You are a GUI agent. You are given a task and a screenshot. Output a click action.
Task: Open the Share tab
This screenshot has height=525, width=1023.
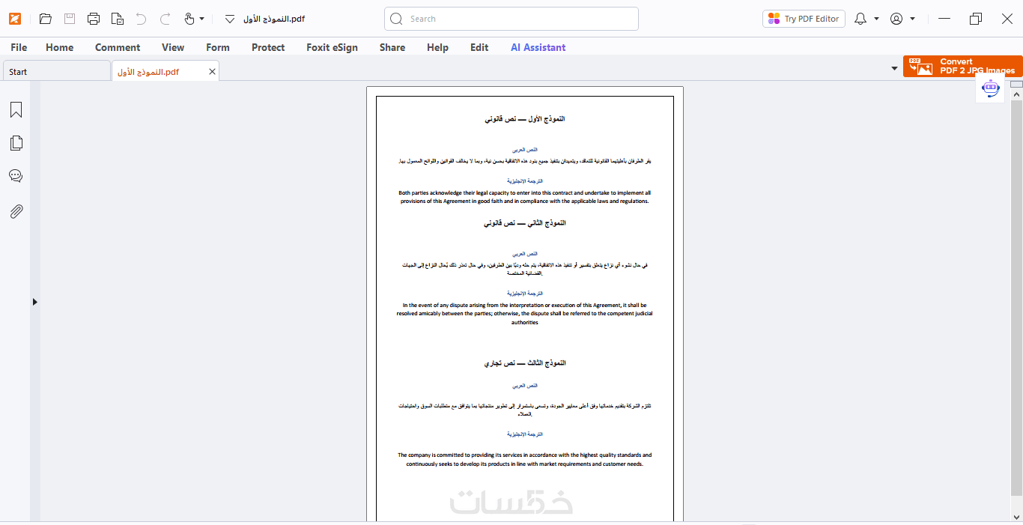392,47
